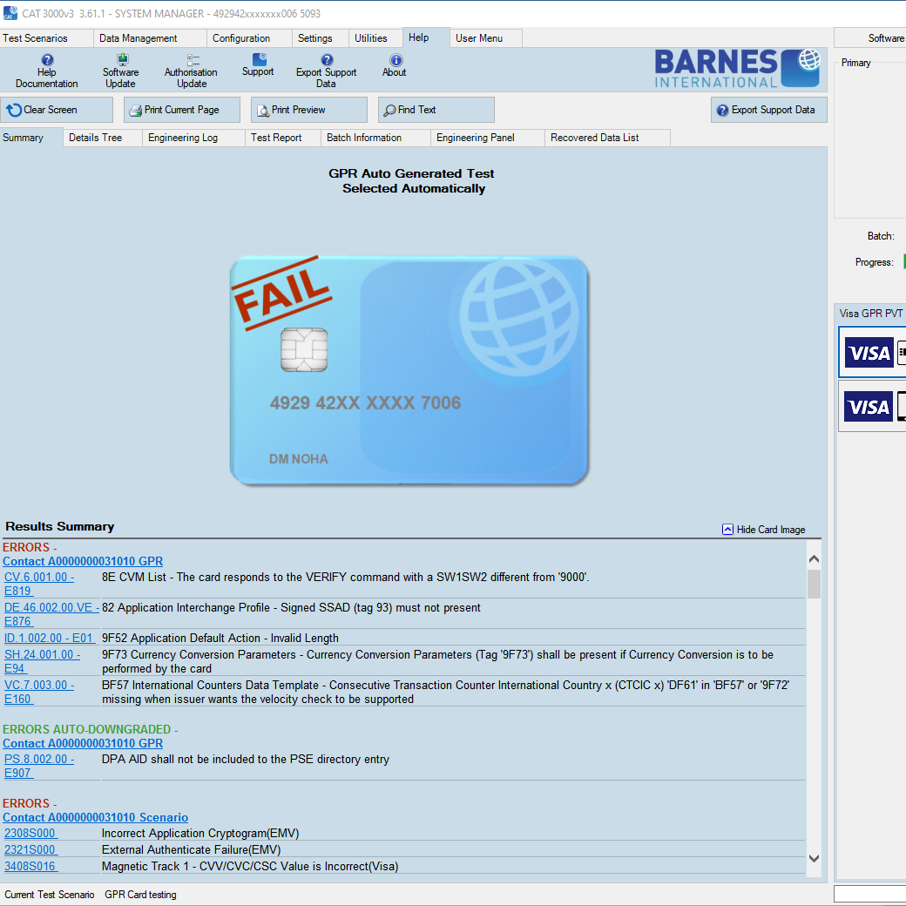Open Authorisation Update icon

(x=192, y=60)
